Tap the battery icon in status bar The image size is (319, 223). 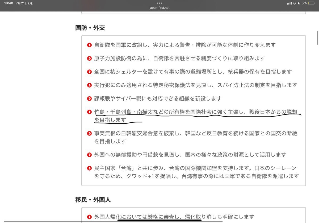coord(312,3)
